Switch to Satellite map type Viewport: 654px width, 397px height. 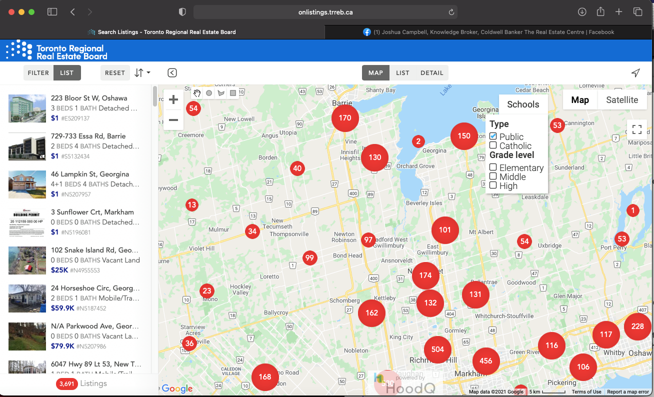(x=622, y=100)
